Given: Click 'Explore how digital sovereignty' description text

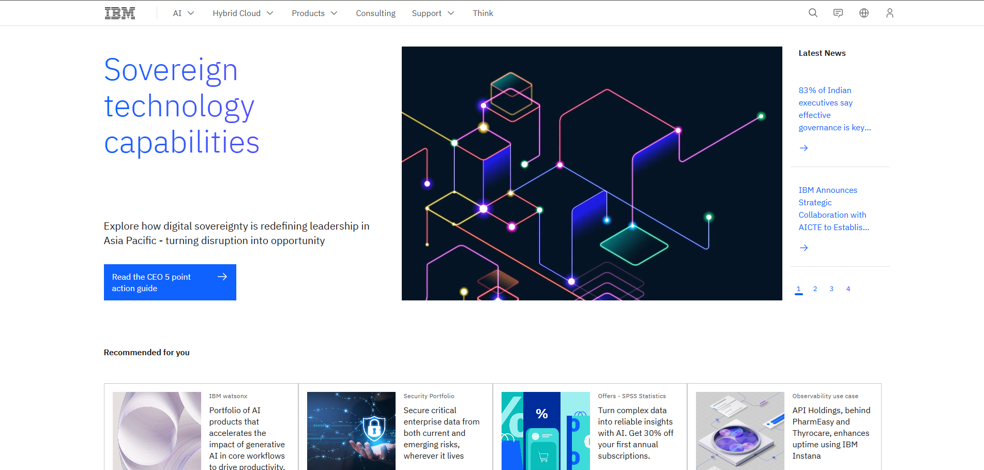Looking at the screenshot, I should [236, 233].
